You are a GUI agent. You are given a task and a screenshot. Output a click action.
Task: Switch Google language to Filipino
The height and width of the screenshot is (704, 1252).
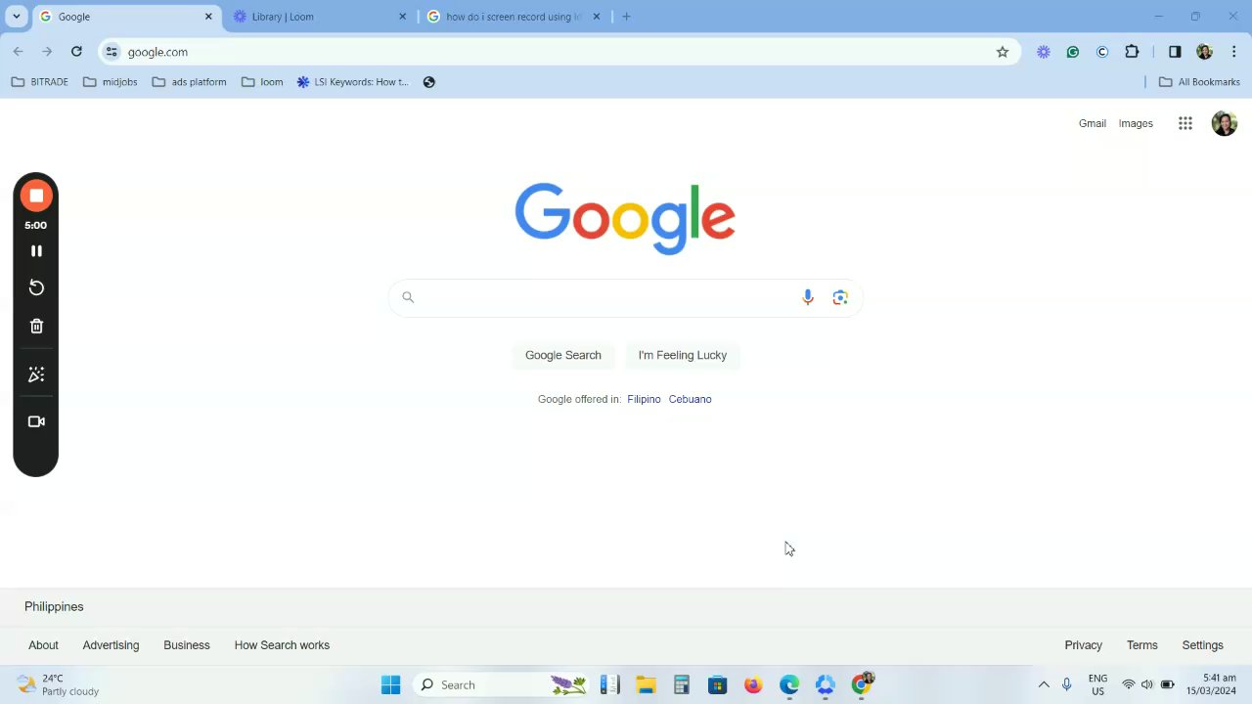(644, 399)
